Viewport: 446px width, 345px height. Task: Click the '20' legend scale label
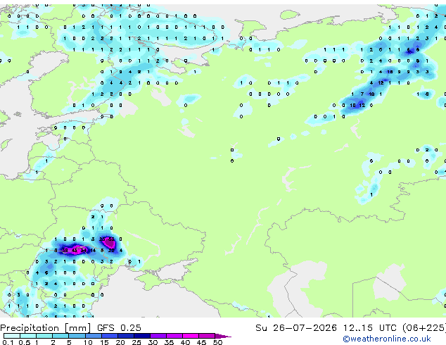(x=120, y=342)
